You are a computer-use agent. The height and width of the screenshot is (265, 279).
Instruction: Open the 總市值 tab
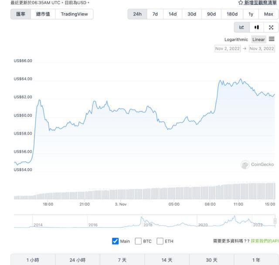pos(43,14)
